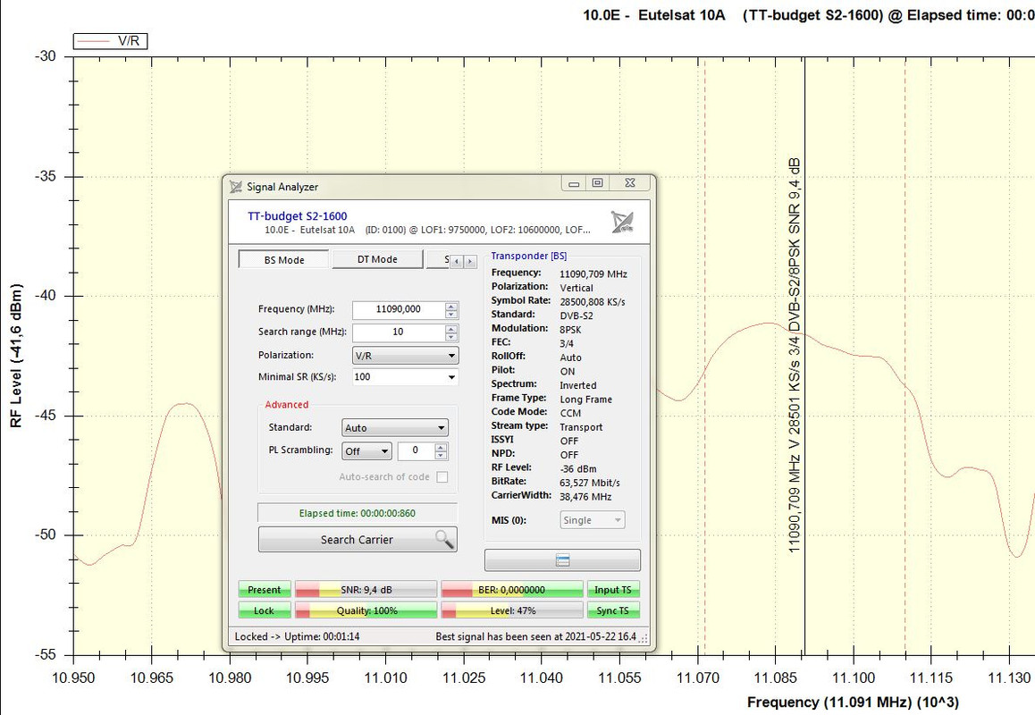Viewport: 1035px width, 715px height.
Task: Click the green Lock indicator
Action: (264, 610)
